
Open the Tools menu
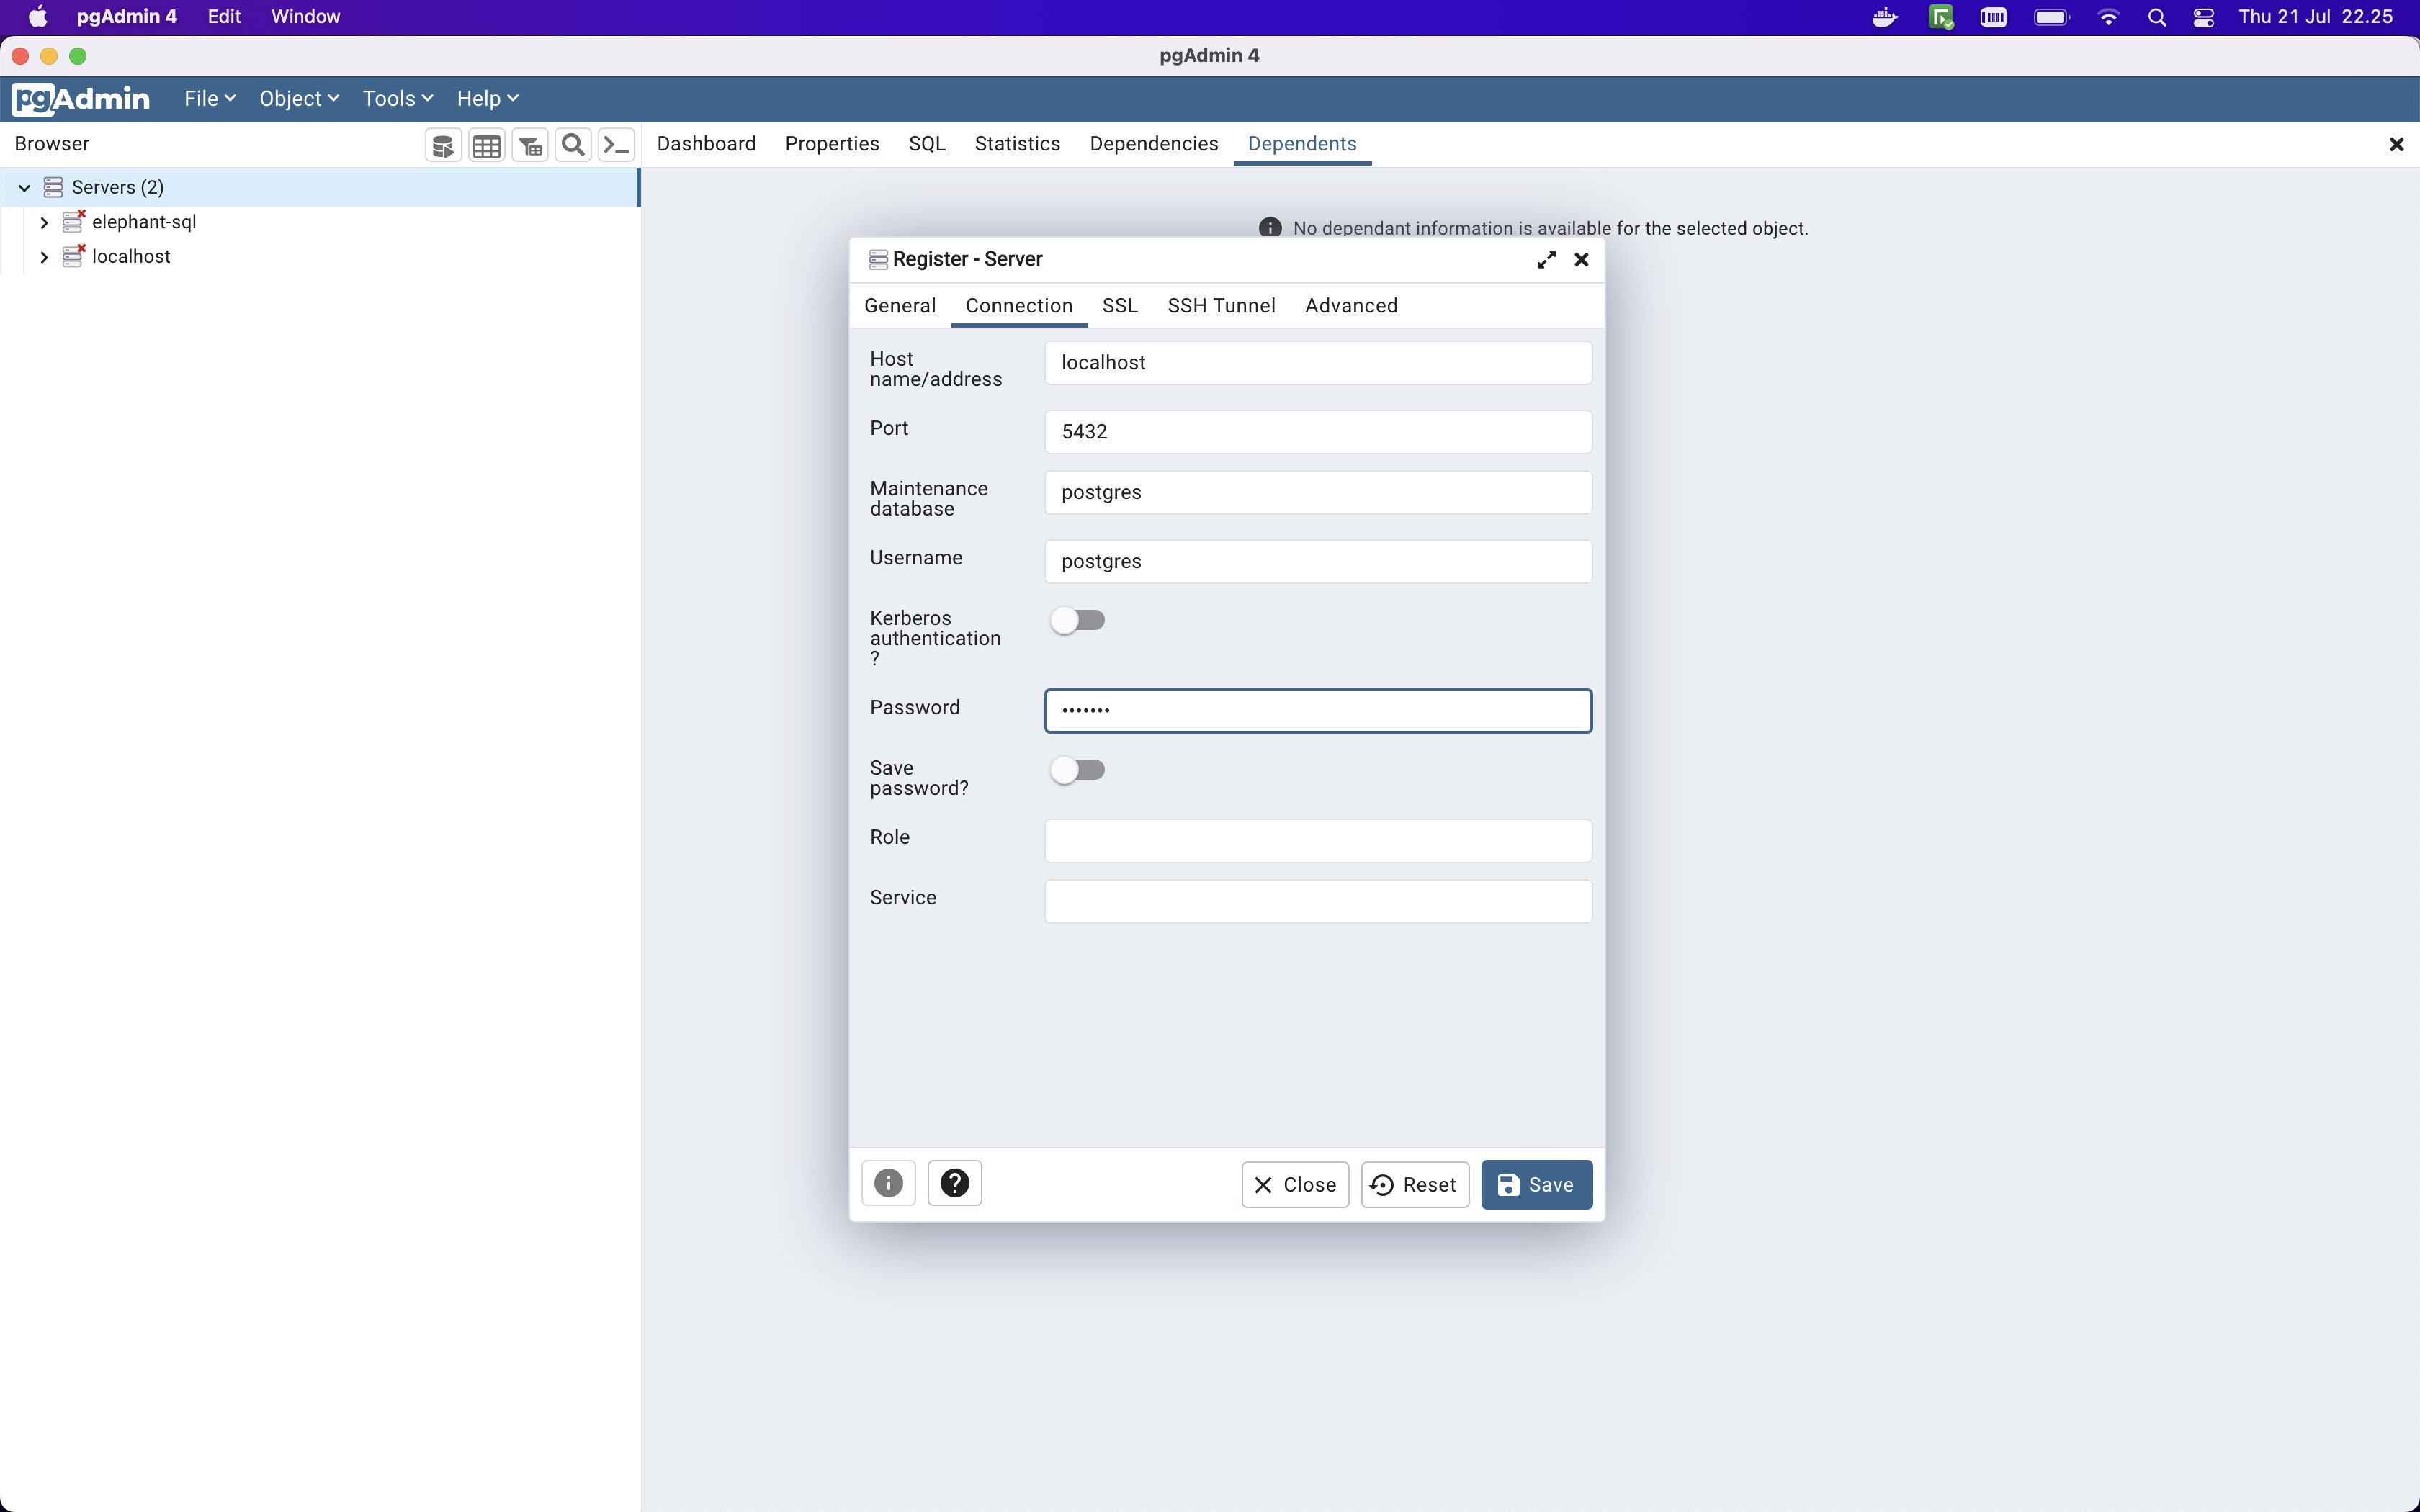pos(396,98)
